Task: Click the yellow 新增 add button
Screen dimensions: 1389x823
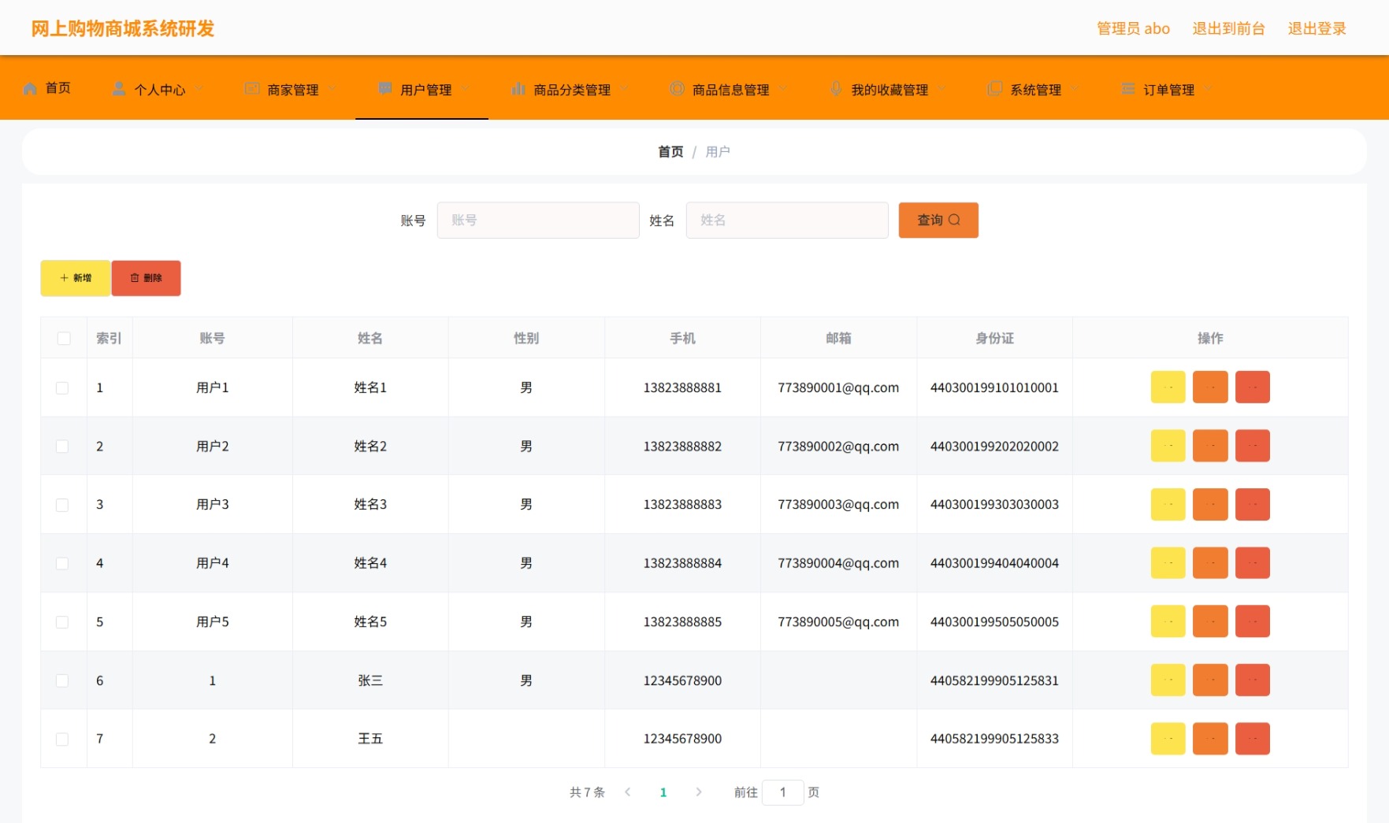Action: pos(76,278)
